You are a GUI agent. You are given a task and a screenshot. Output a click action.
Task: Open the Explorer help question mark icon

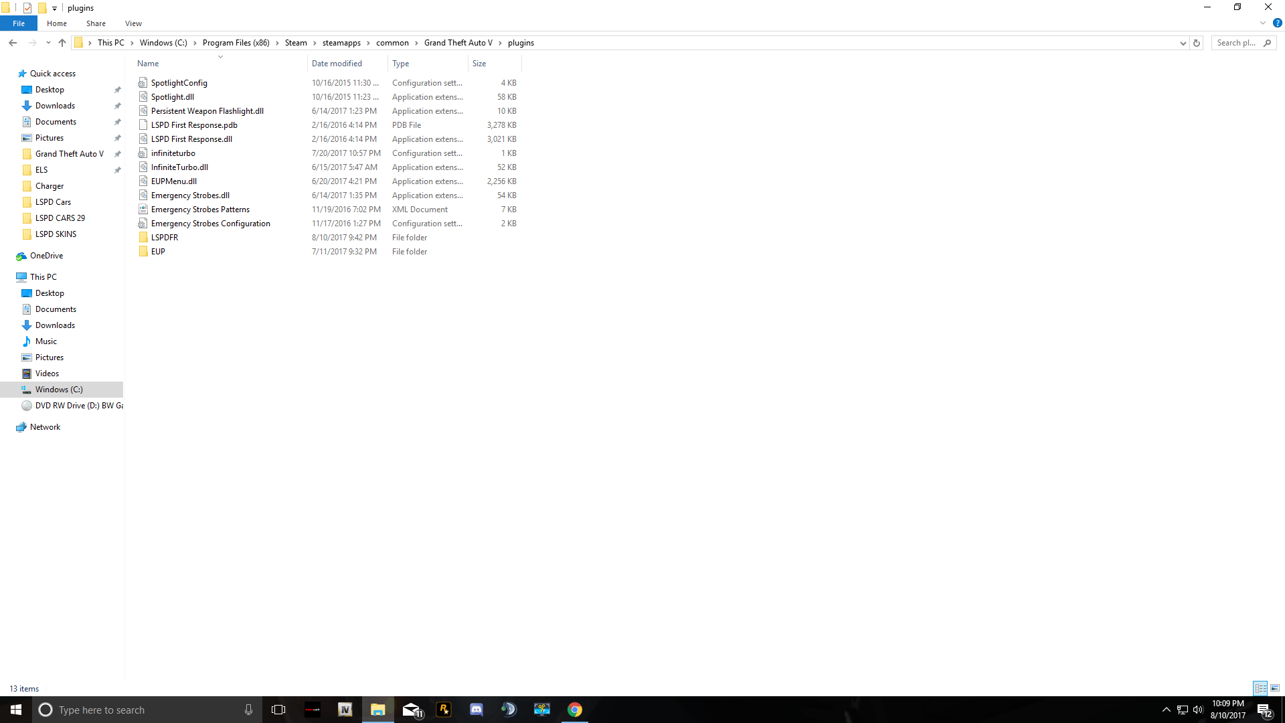click(x=1277, y=23)
